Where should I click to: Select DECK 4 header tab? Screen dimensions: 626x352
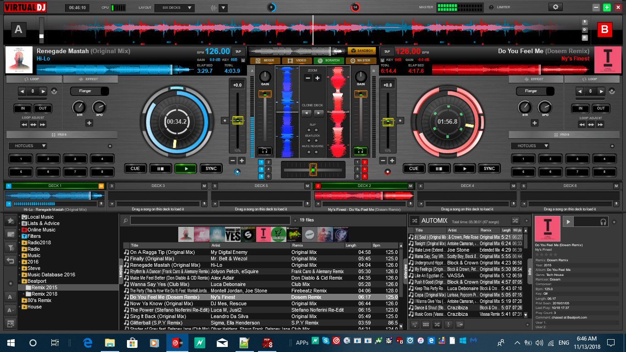point(467,186)
